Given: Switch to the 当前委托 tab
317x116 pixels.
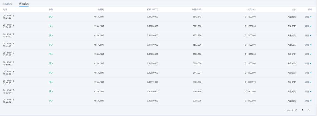Looking at the screenshot, I should click(7, 3).
